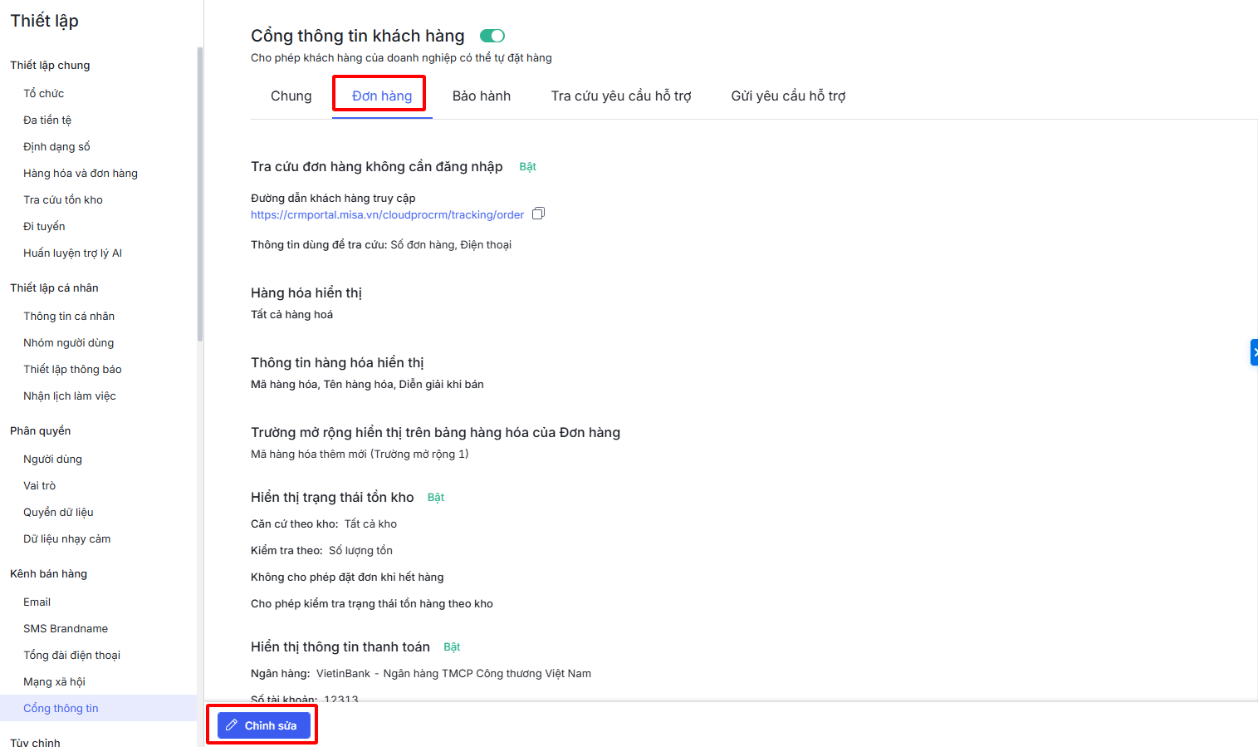Select Đa tiền tệ in sidebar
Image resolution: width=1258 pixels, height=747 pixels.
pos(47,120)
